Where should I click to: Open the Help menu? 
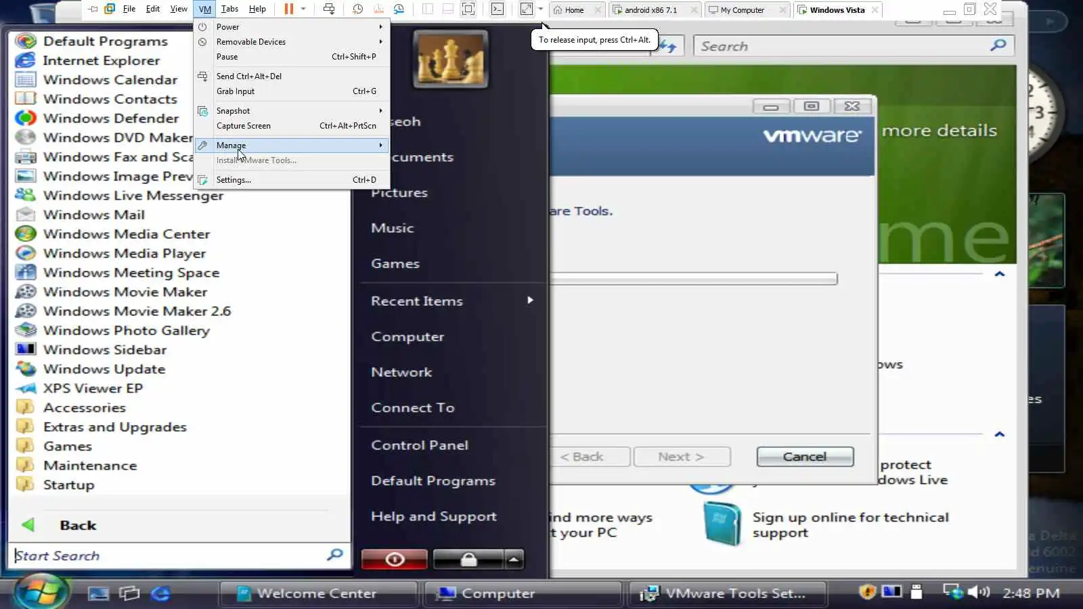point(257,9)
